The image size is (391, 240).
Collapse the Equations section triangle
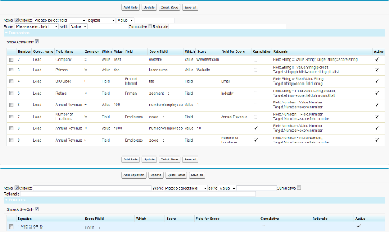6,200
